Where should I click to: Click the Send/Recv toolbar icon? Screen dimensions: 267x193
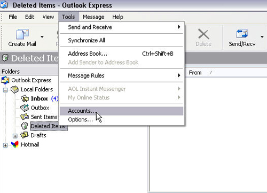pyautogui.click(x=242, y=34)
